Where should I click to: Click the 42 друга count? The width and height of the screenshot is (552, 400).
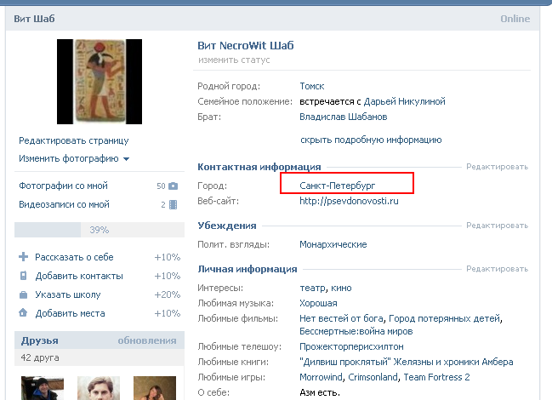40,357
